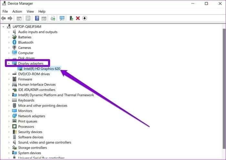
Task: Open the Action menu
Action: click(x=17, y=11)
